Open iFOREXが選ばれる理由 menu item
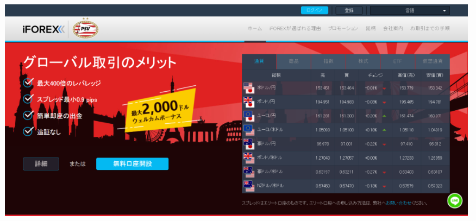Screen dimensions: 476x221 click(295, 28)
